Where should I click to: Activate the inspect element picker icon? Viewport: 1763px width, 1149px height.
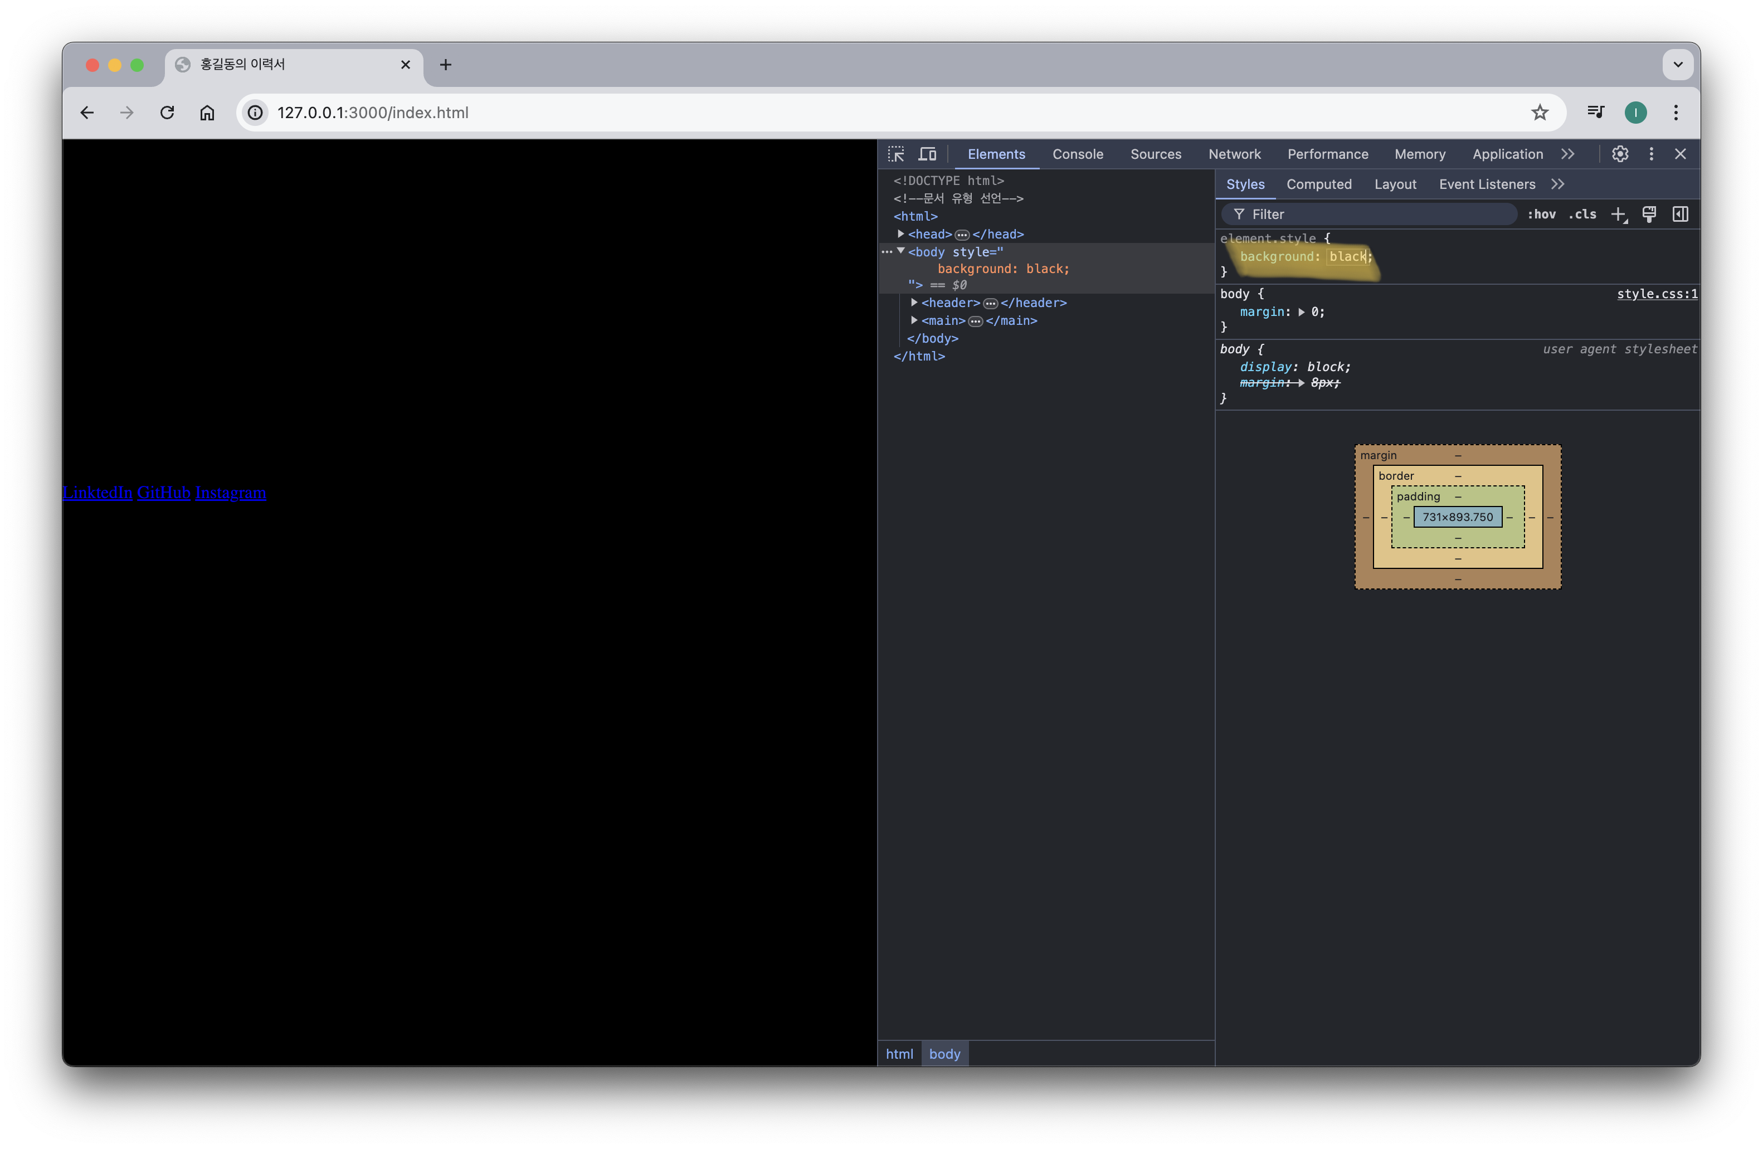[895, 154]
